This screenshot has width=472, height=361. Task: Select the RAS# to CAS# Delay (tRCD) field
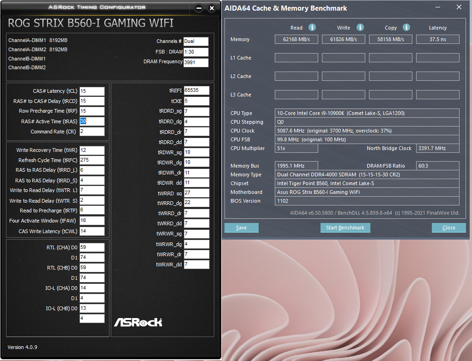92,101
